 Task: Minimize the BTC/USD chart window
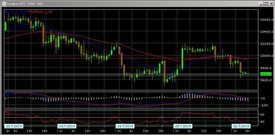[x=261, y=4]
